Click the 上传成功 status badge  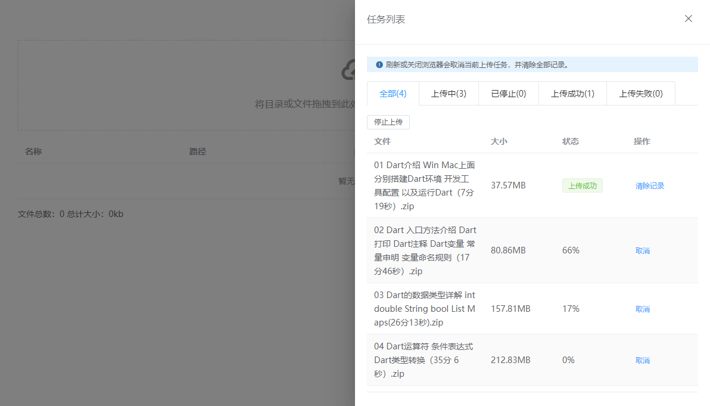[x=583, y=185]
